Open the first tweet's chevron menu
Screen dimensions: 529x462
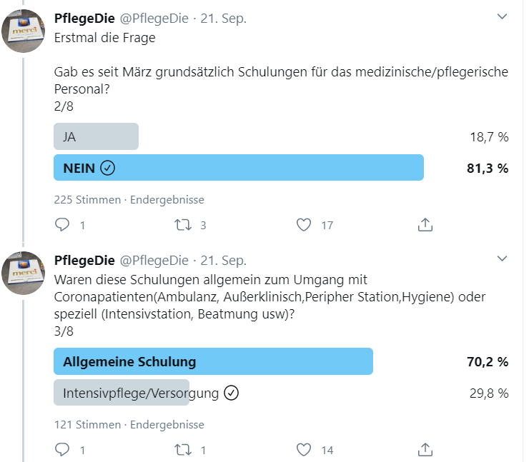[x=502, y=16]
